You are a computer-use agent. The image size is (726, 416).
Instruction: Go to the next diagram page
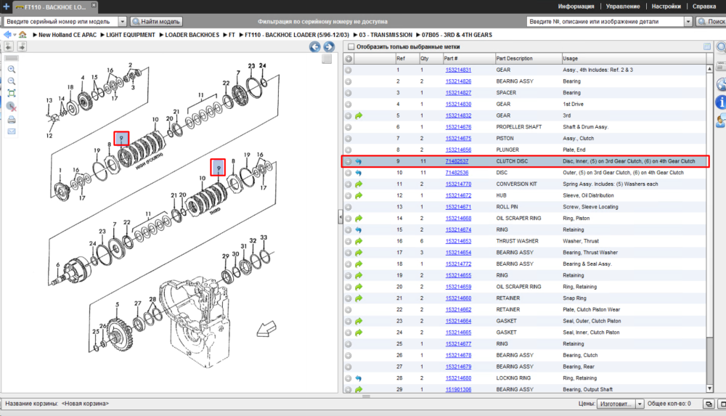(x=329, y=46)
